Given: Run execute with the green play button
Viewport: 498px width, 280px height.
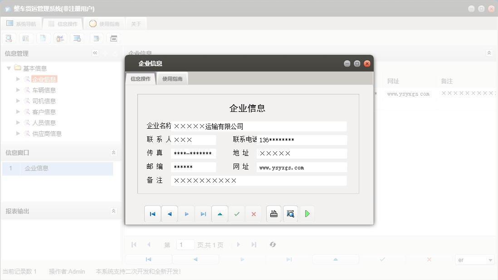Looking at the screenshot, I should coord(307,213).
